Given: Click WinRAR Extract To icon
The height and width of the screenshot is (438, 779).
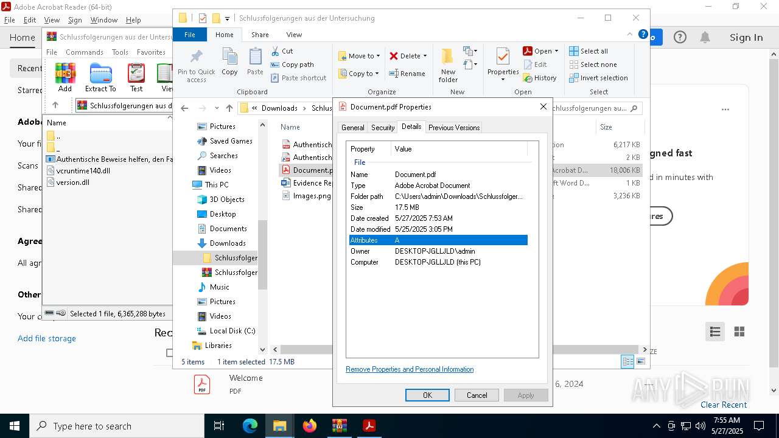Looking at the screenshot, I should (x=100, y=72).
